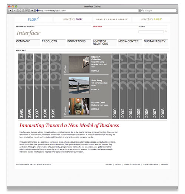Image resolution: width=185 pixels, height=194 pixels.
Task: Open Details for Portable Creel
Action: point(95,109)
